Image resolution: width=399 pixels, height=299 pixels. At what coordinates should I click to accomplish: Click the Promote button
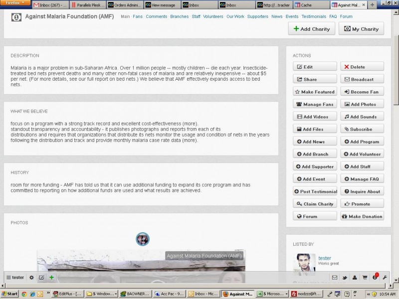pyautogui.click(x=362, y=204)
